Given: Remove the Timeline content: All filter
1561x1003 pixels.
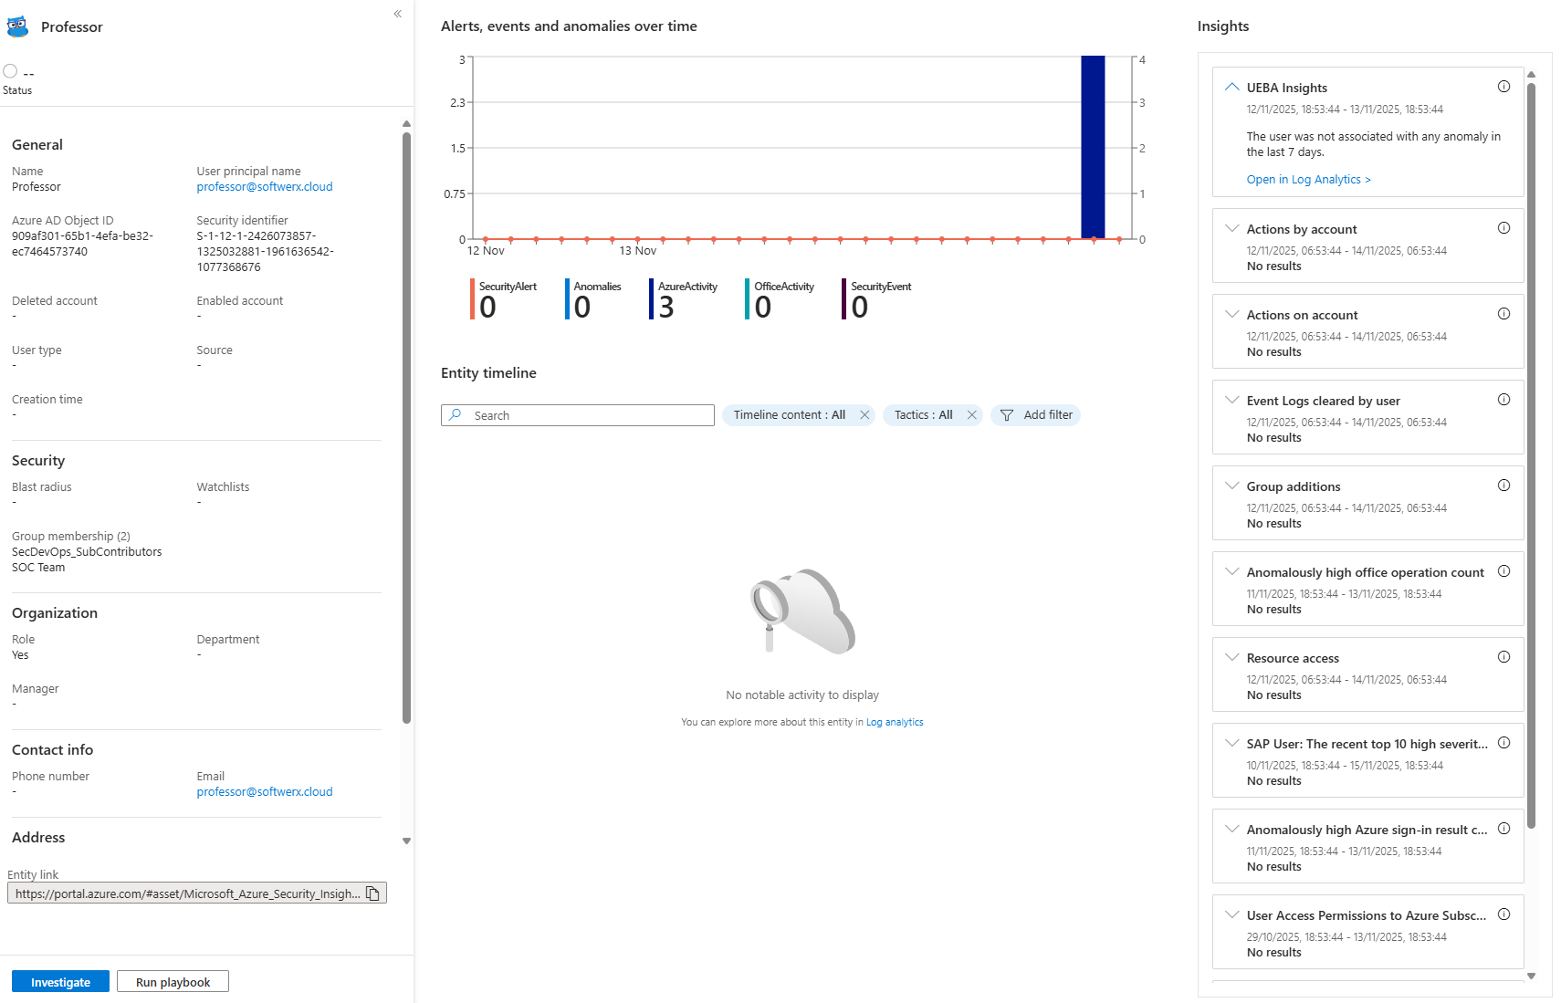Looking at the screenshot, I should click(864, 415).
